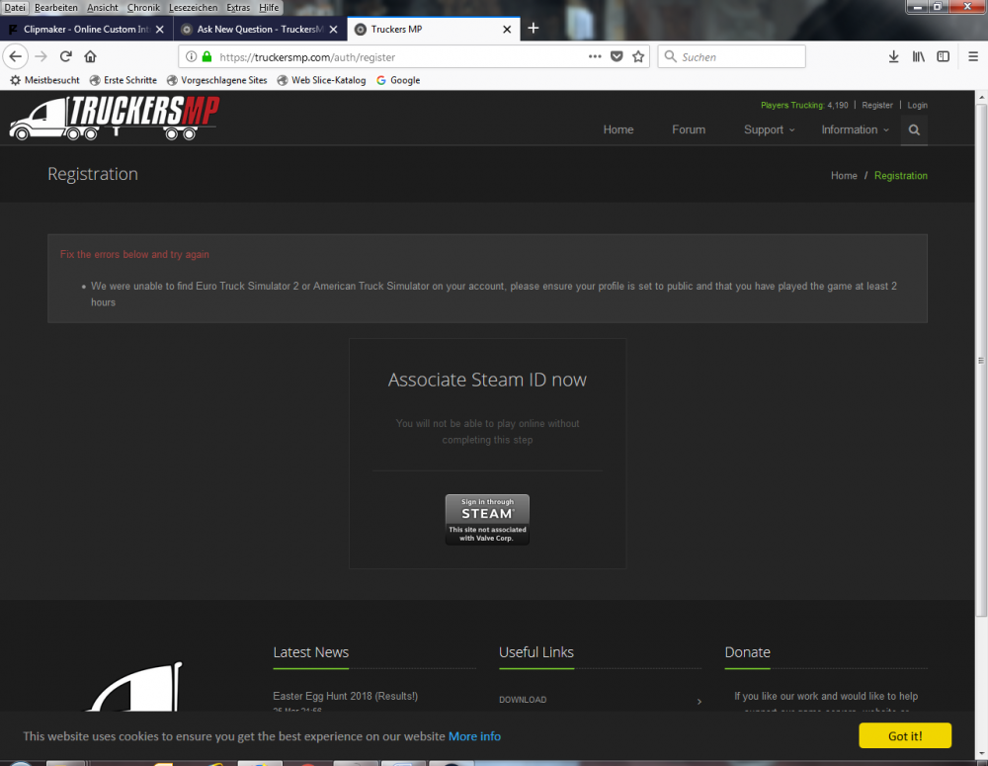
Task: Click the TruckersMP logo
Action: pyautogui.click(x=114, y=118)
